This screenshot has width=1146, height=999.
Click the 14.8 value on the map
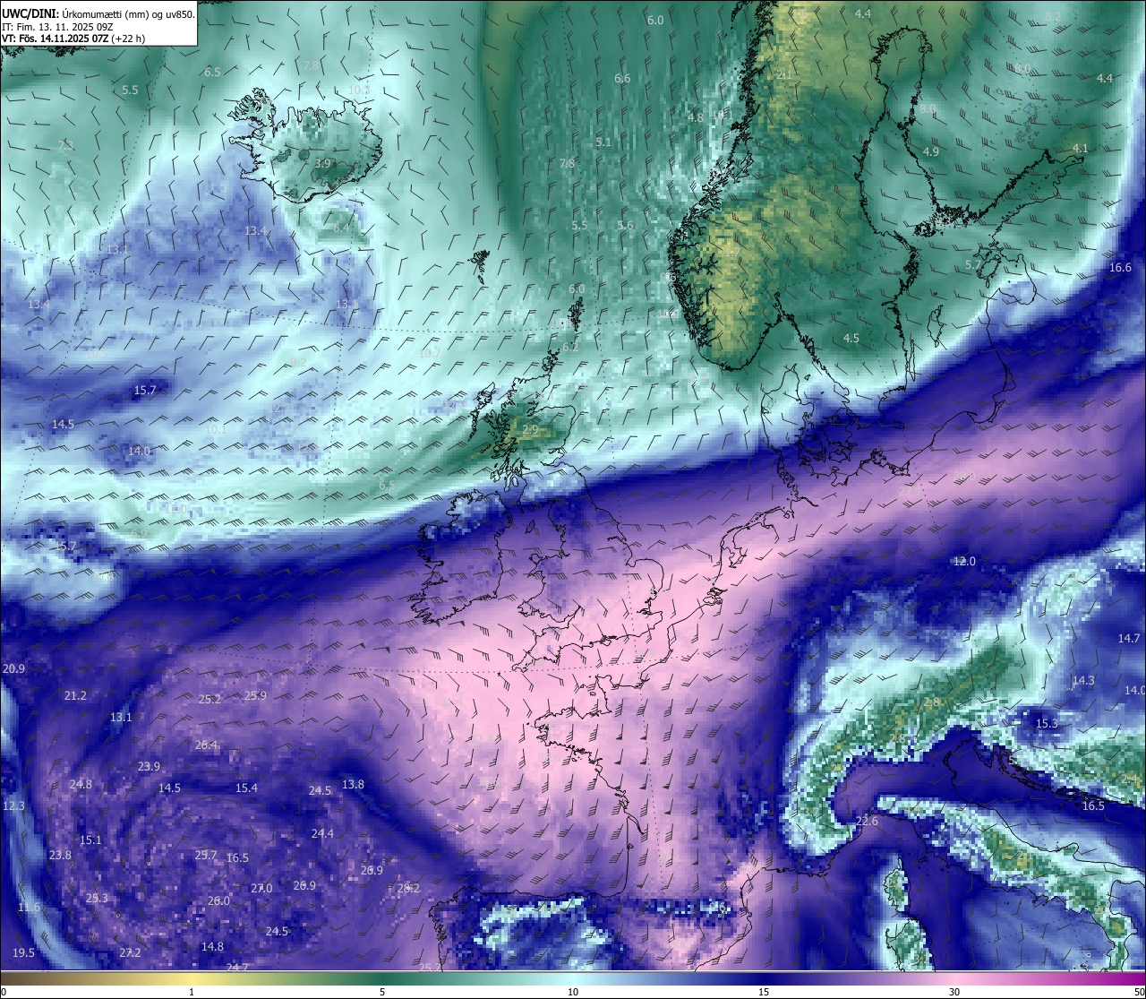(212, 946)
